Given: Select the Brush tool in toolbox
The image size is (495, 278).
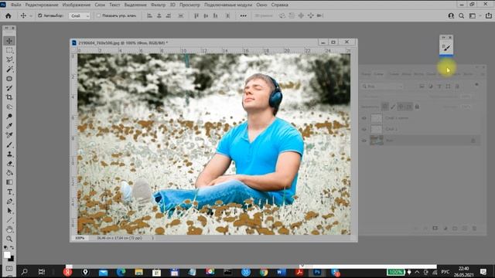Looking at the screenshot, I should point(9,144).
